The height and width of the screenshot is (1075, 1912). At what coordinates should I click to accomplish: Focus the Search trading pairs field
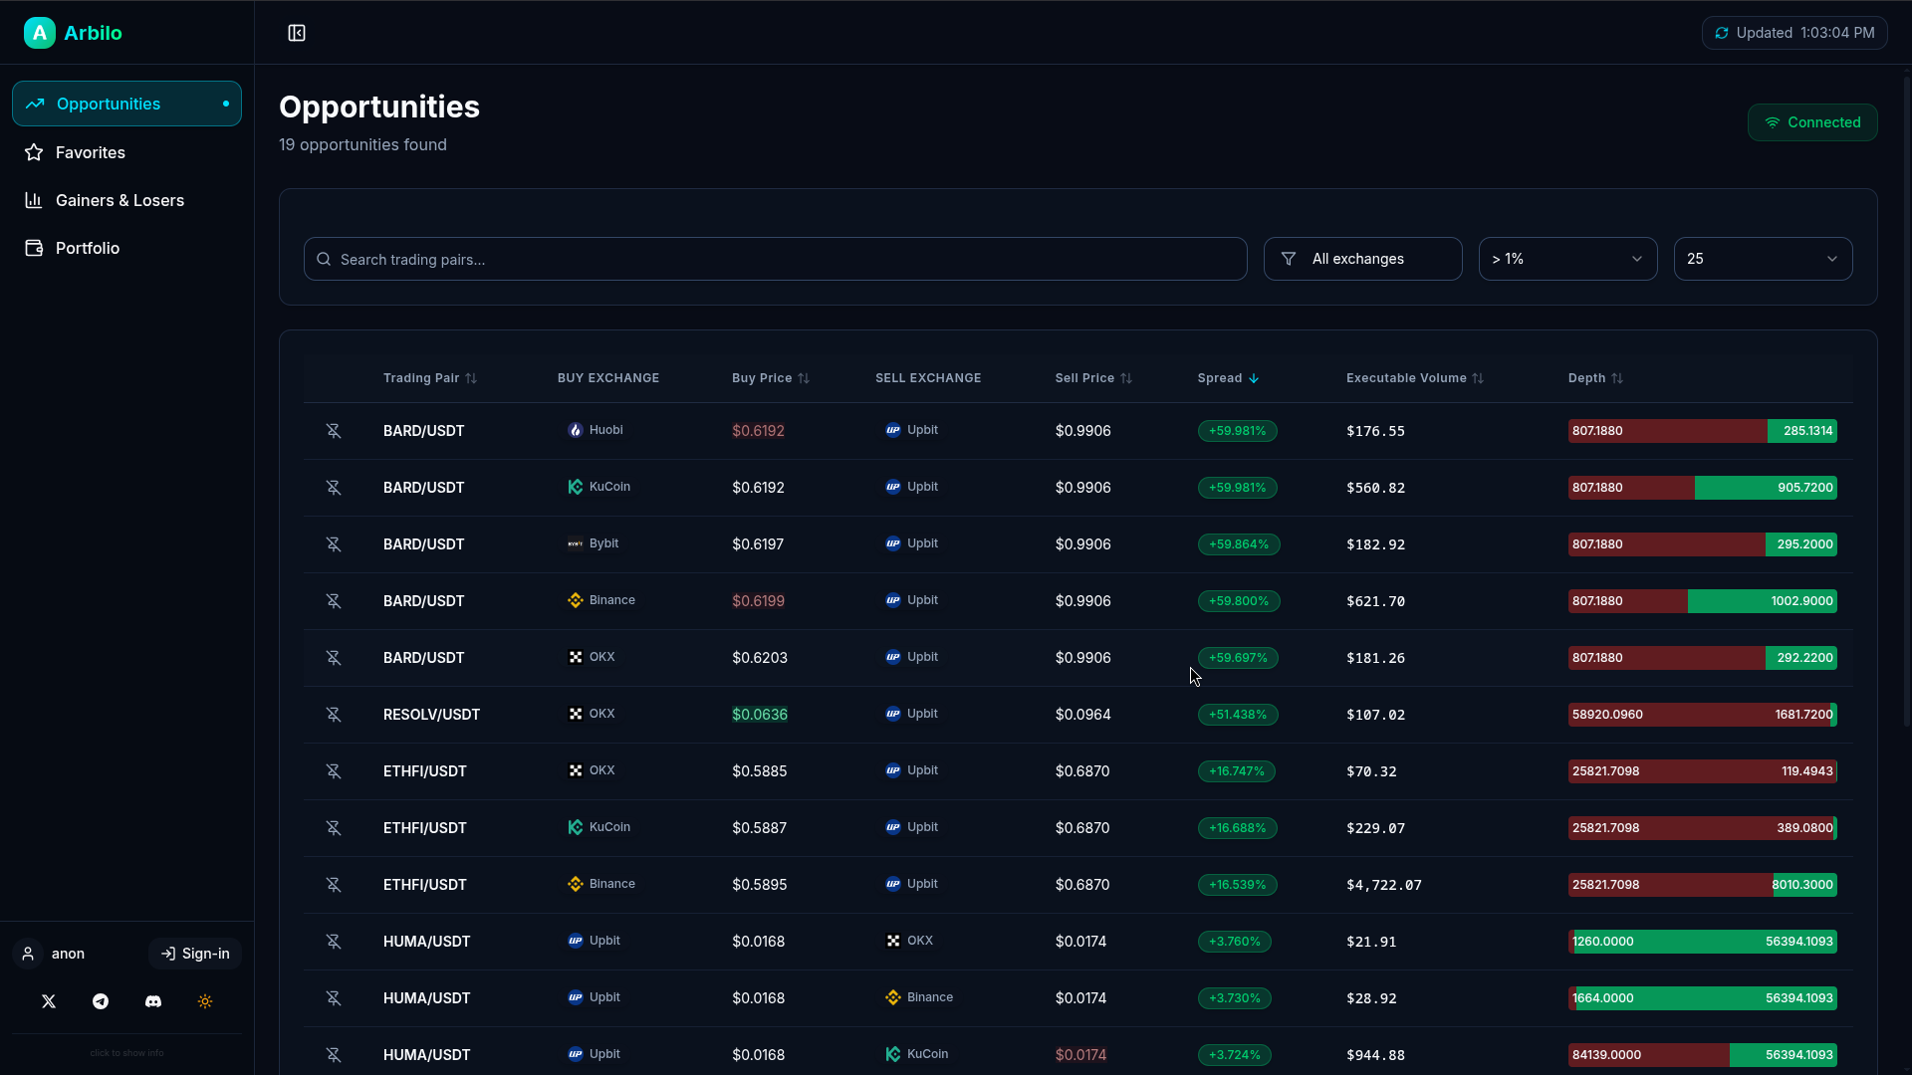click(x=775, y=259)
